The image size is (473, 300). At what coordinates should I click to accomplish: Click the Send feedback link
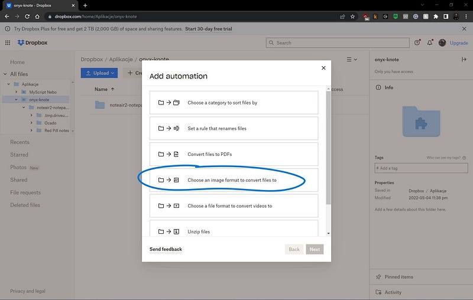coord(166,249)
